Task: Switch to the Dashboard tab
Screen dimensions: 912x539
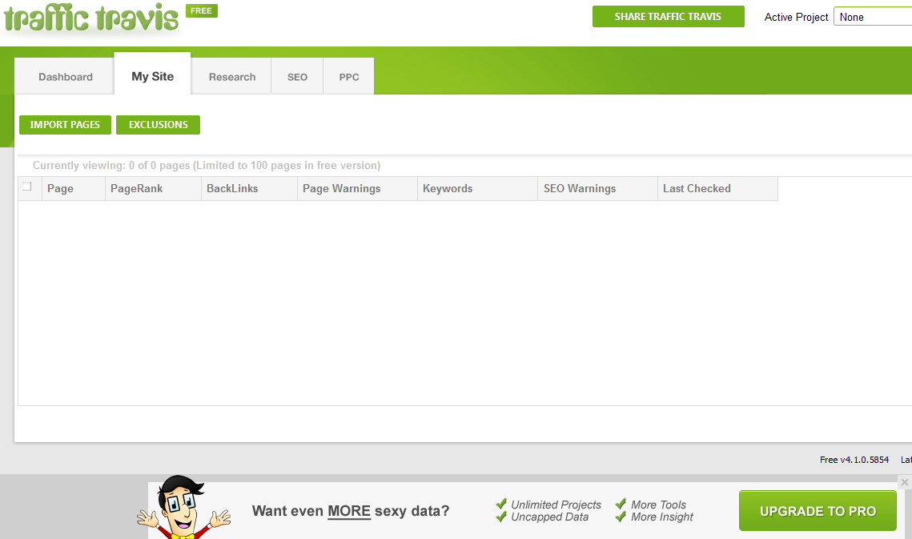Action: click(x=65, y=77)
